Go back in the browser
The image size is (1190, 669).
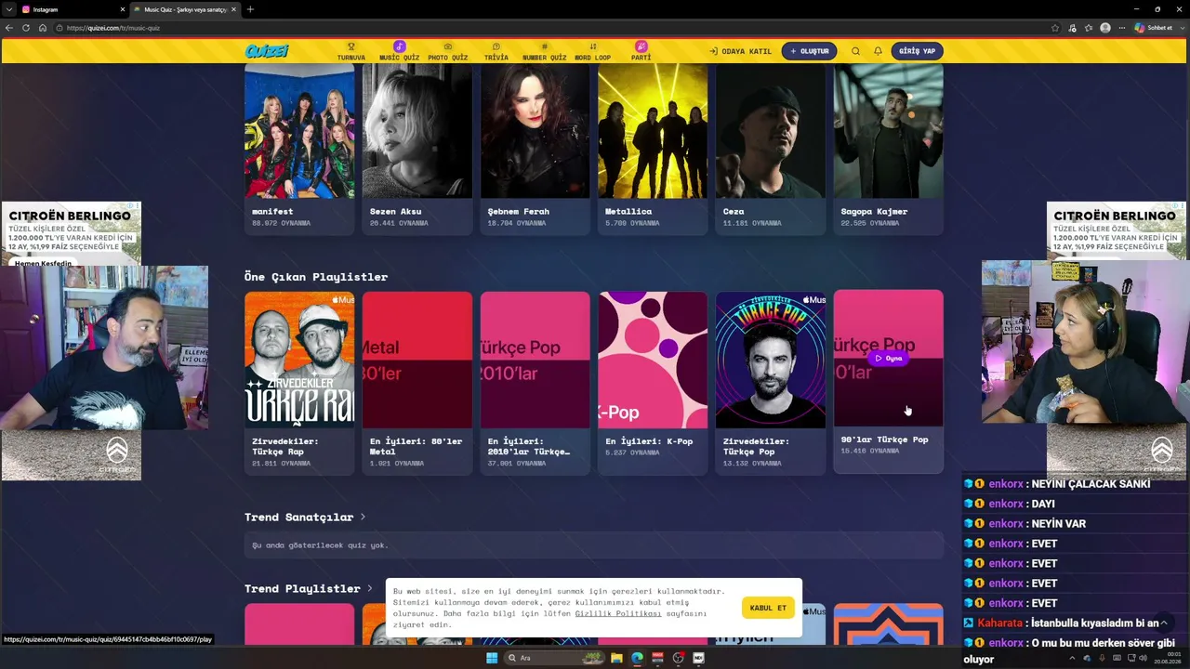pyautogui.click(x=9, y=28)
